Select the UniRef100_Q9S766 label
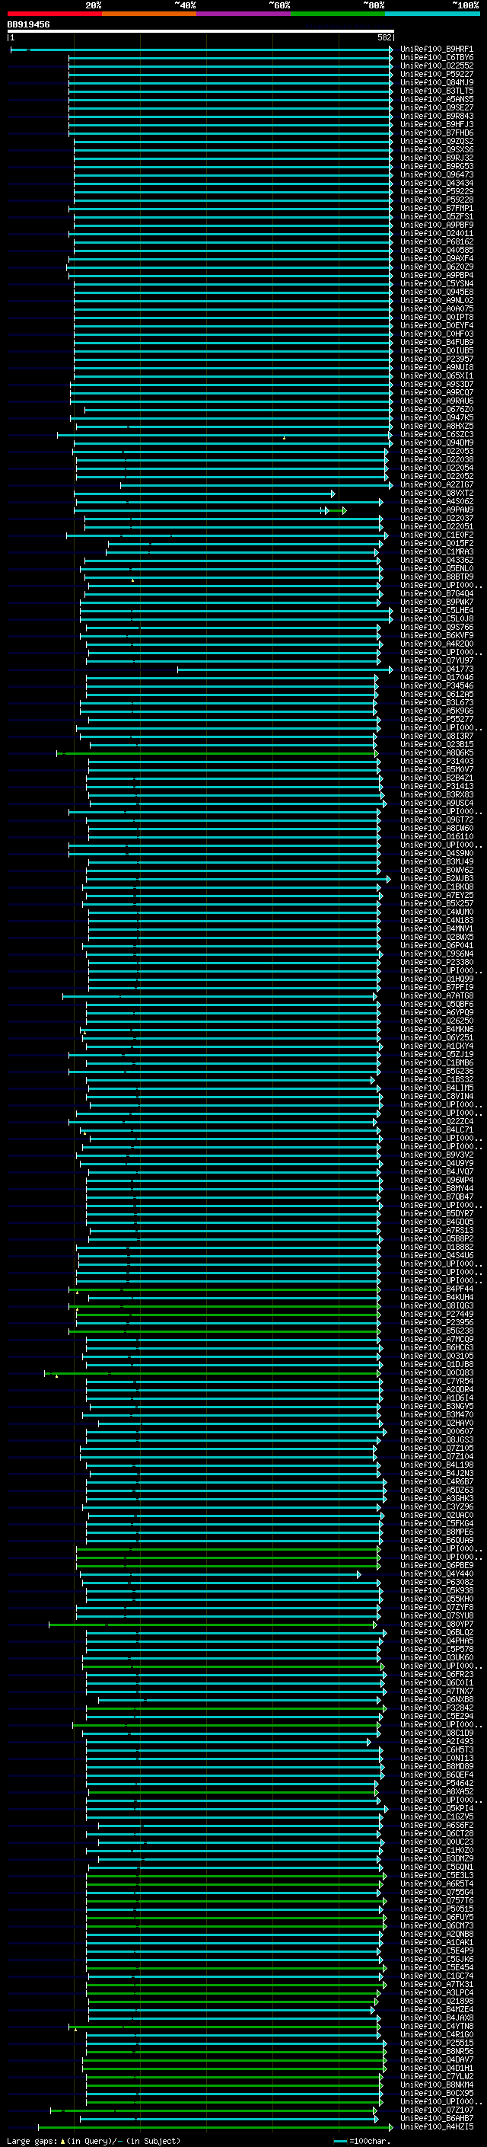 (436, 627)
